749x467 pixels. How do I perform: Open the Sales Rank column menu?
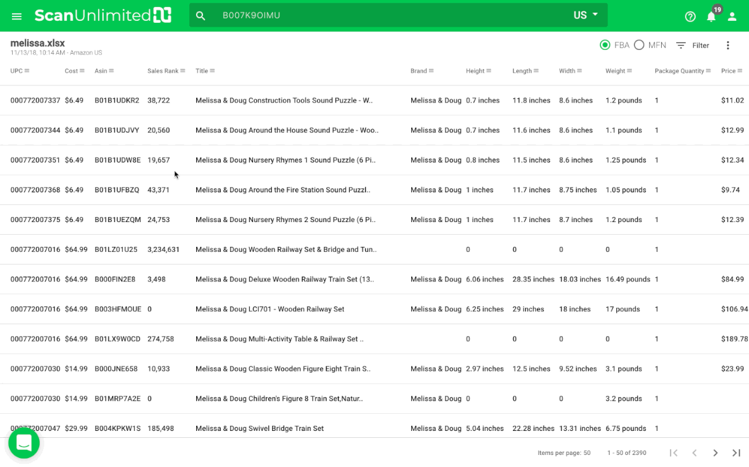pos(183,71)
